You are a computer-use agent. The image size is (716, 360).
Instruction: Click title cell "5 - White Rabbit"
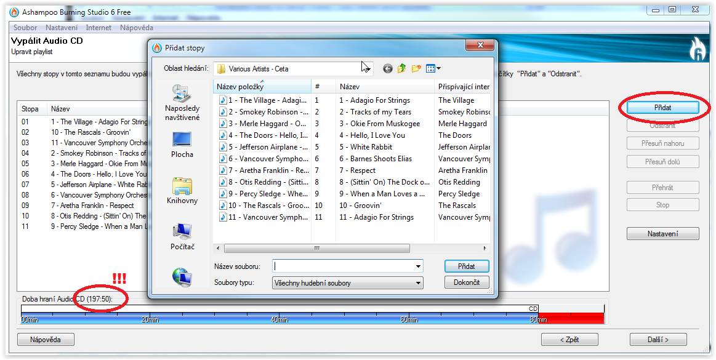pos(365,147)
